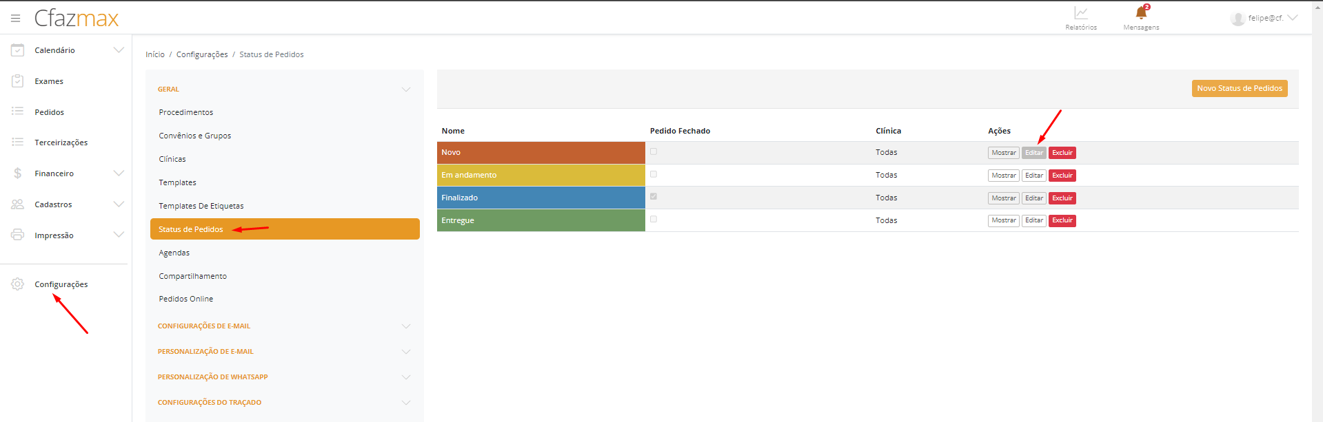Click Excluir for Novo status

(1062, 153)
